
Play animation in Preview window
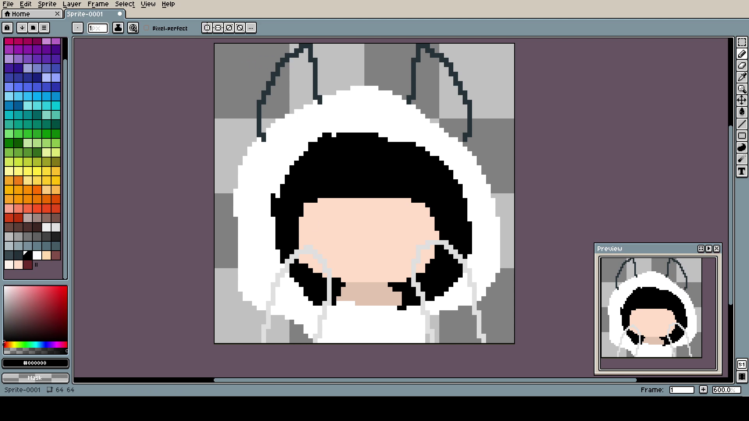pos(709,249)
